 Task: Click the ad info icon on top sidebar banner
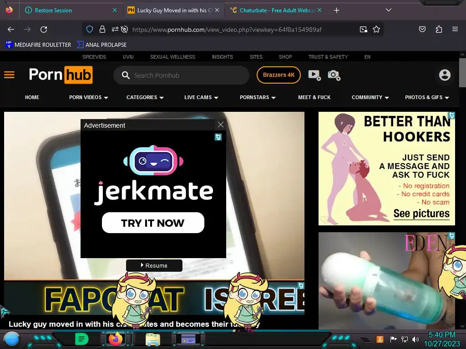[452, 115]
